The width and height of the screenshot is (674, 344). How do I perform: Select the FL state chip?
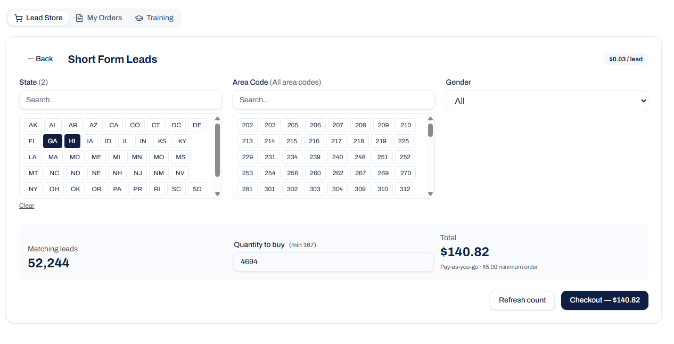(32, 141)
